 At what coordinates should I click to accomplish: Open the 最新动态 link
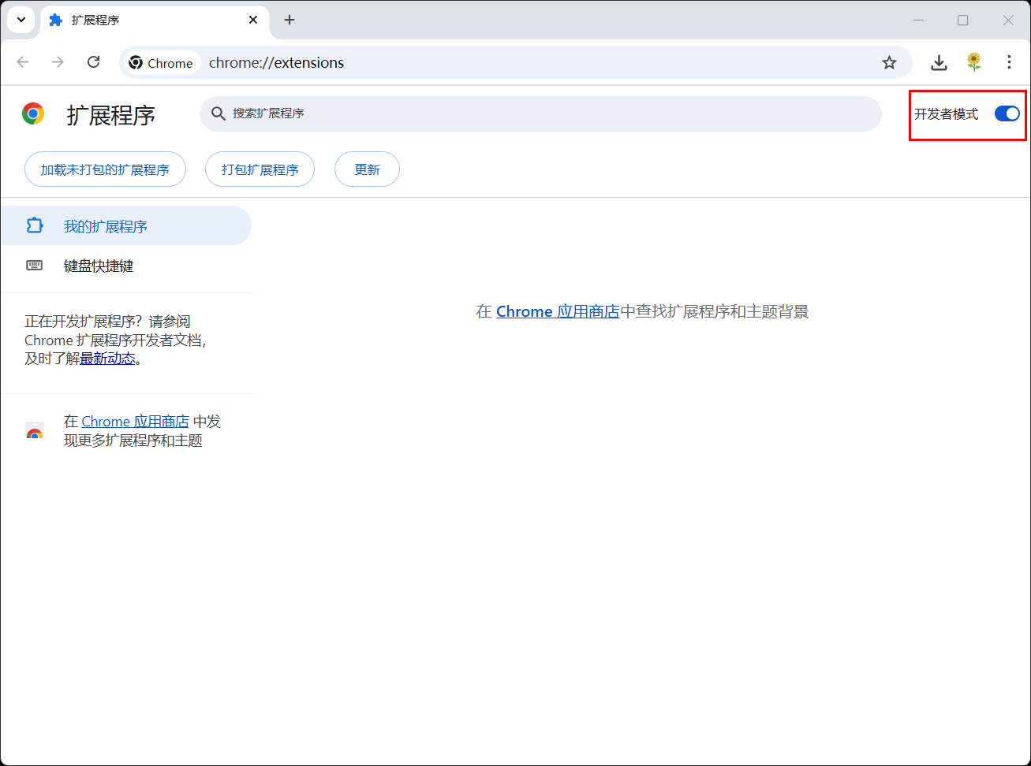(x=107, y=359)
